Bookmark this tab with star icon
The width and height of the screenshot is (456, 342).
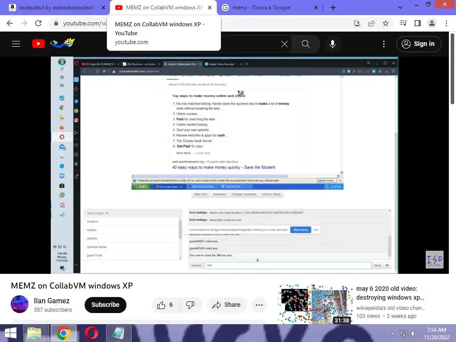(x=386, y=23)
